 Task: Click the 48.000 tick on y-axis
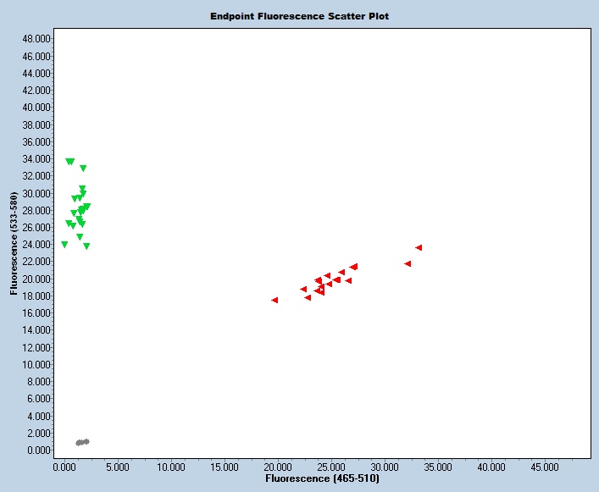(x=37, y=39)
